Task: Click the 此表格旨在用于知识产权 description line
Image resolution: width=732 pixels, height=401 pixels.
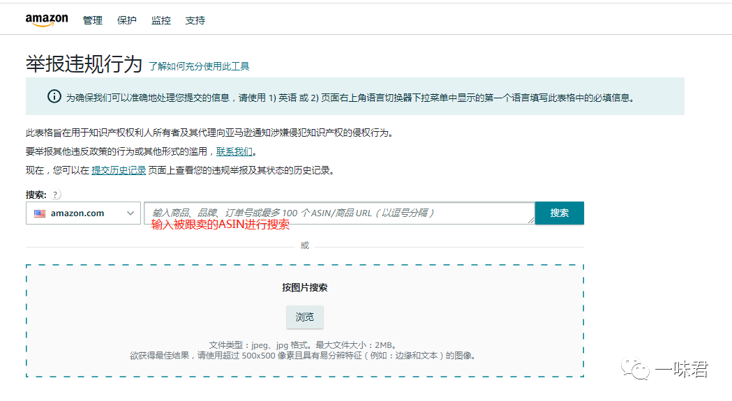Action: tap(210, 133)
